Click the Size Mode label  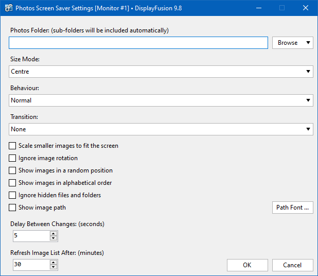[x=25, y=59]
